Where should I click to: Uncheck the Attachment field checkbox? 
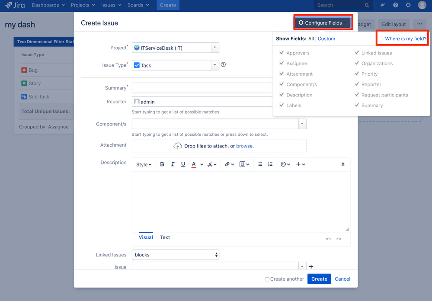click(282, 74)
